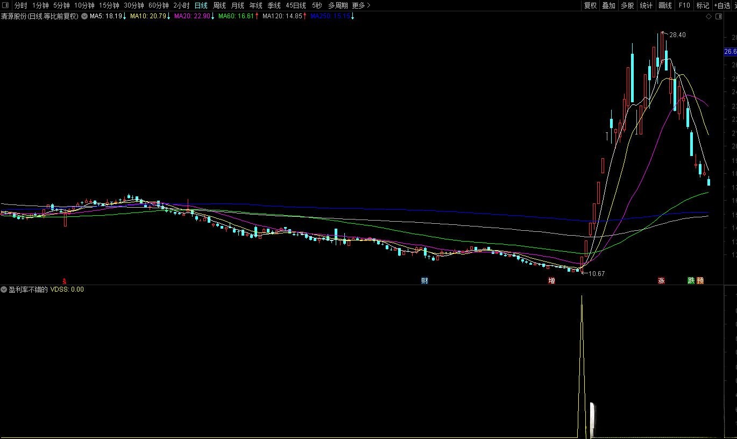Add stock via +自选 button
Screen dimensions: 737x439
click(722, 5)
